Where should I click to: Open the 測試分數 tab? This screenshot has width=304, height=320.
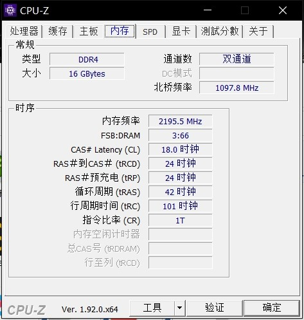(x=220, y=32)
